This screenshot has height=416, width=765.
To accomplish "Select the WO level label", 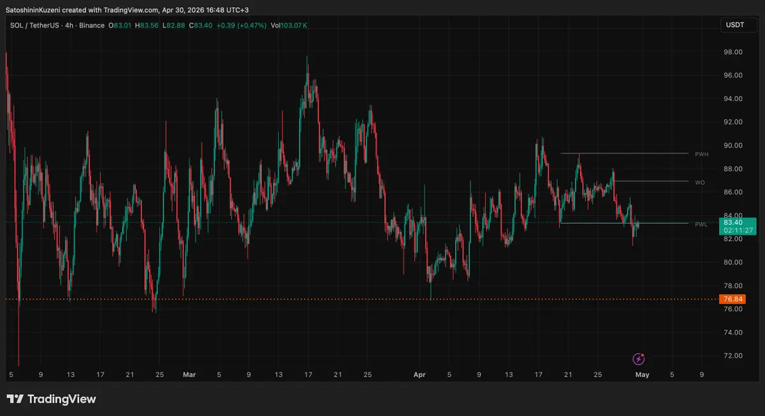I will [x=700, y=182].
